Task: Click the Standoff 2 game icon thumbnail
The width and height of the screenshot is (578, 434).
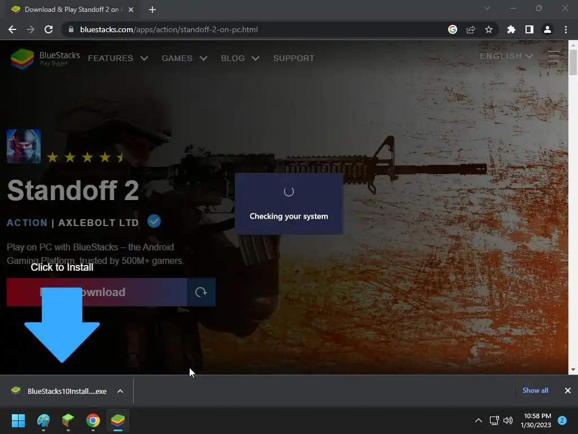Action: (24, 146)
